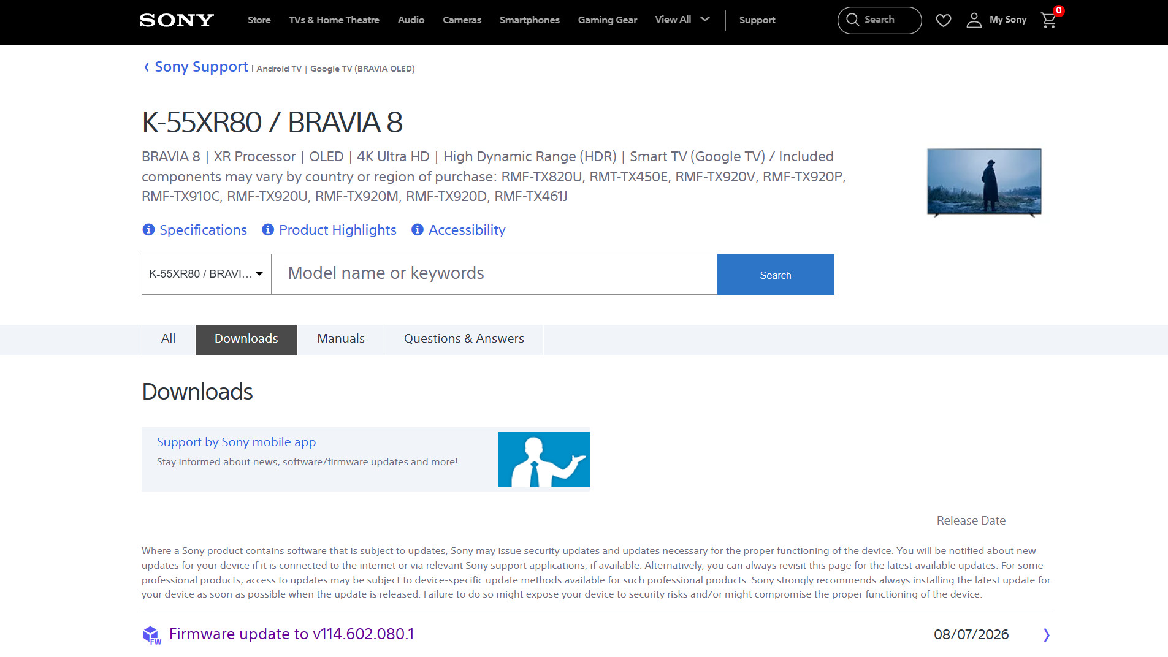Select the Downloads tab

click(x=246, y=340)
